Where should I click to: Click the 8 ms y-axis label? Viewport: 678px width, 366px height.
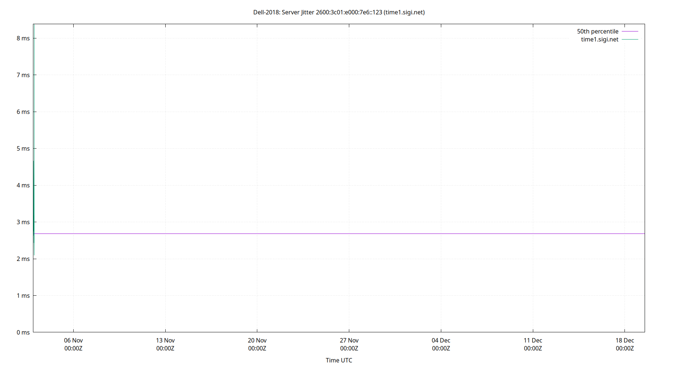(x=23, y=38)
